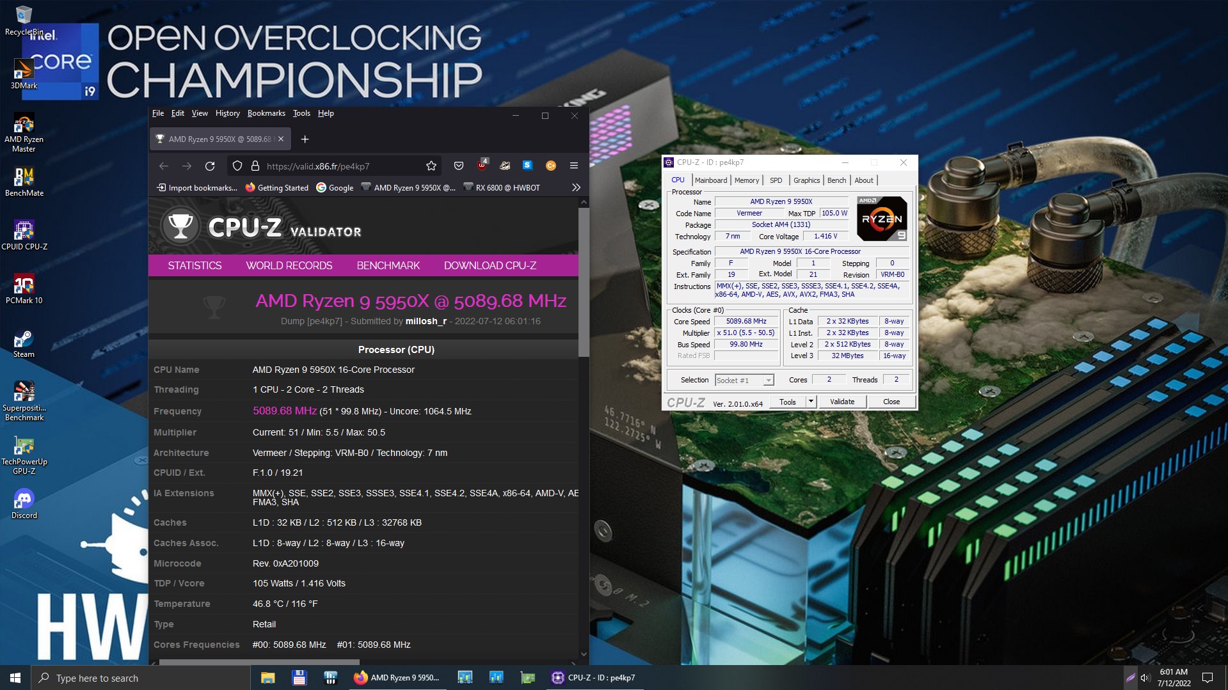Launch TechPowerUp GPU-Z desktop shortcut

[24, 455]
